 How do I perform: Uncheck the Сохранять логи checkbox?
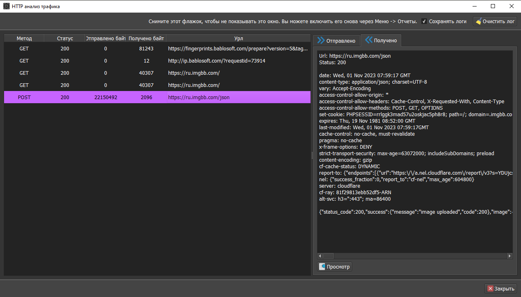(424, 22)
